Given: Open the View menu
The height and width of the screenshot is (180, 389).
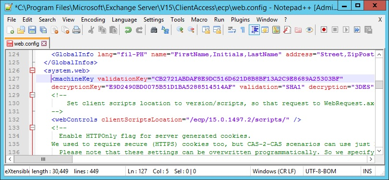Looking at the screenshot, I should click(68, 20).
